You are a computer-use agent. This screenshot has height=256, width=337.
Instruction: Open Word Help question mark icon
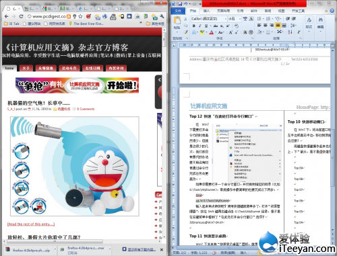(332, 11)
